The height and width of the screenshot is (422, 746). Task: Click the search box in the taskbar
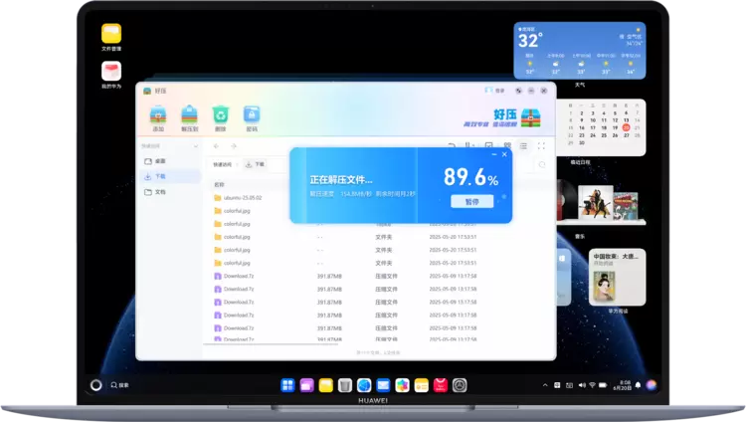tap(118, 385)
